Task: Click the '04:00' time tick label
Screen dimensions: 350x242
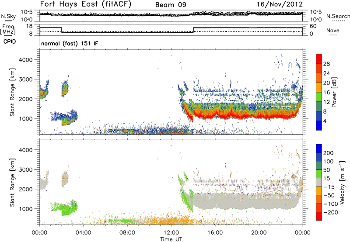Action: 83,233
